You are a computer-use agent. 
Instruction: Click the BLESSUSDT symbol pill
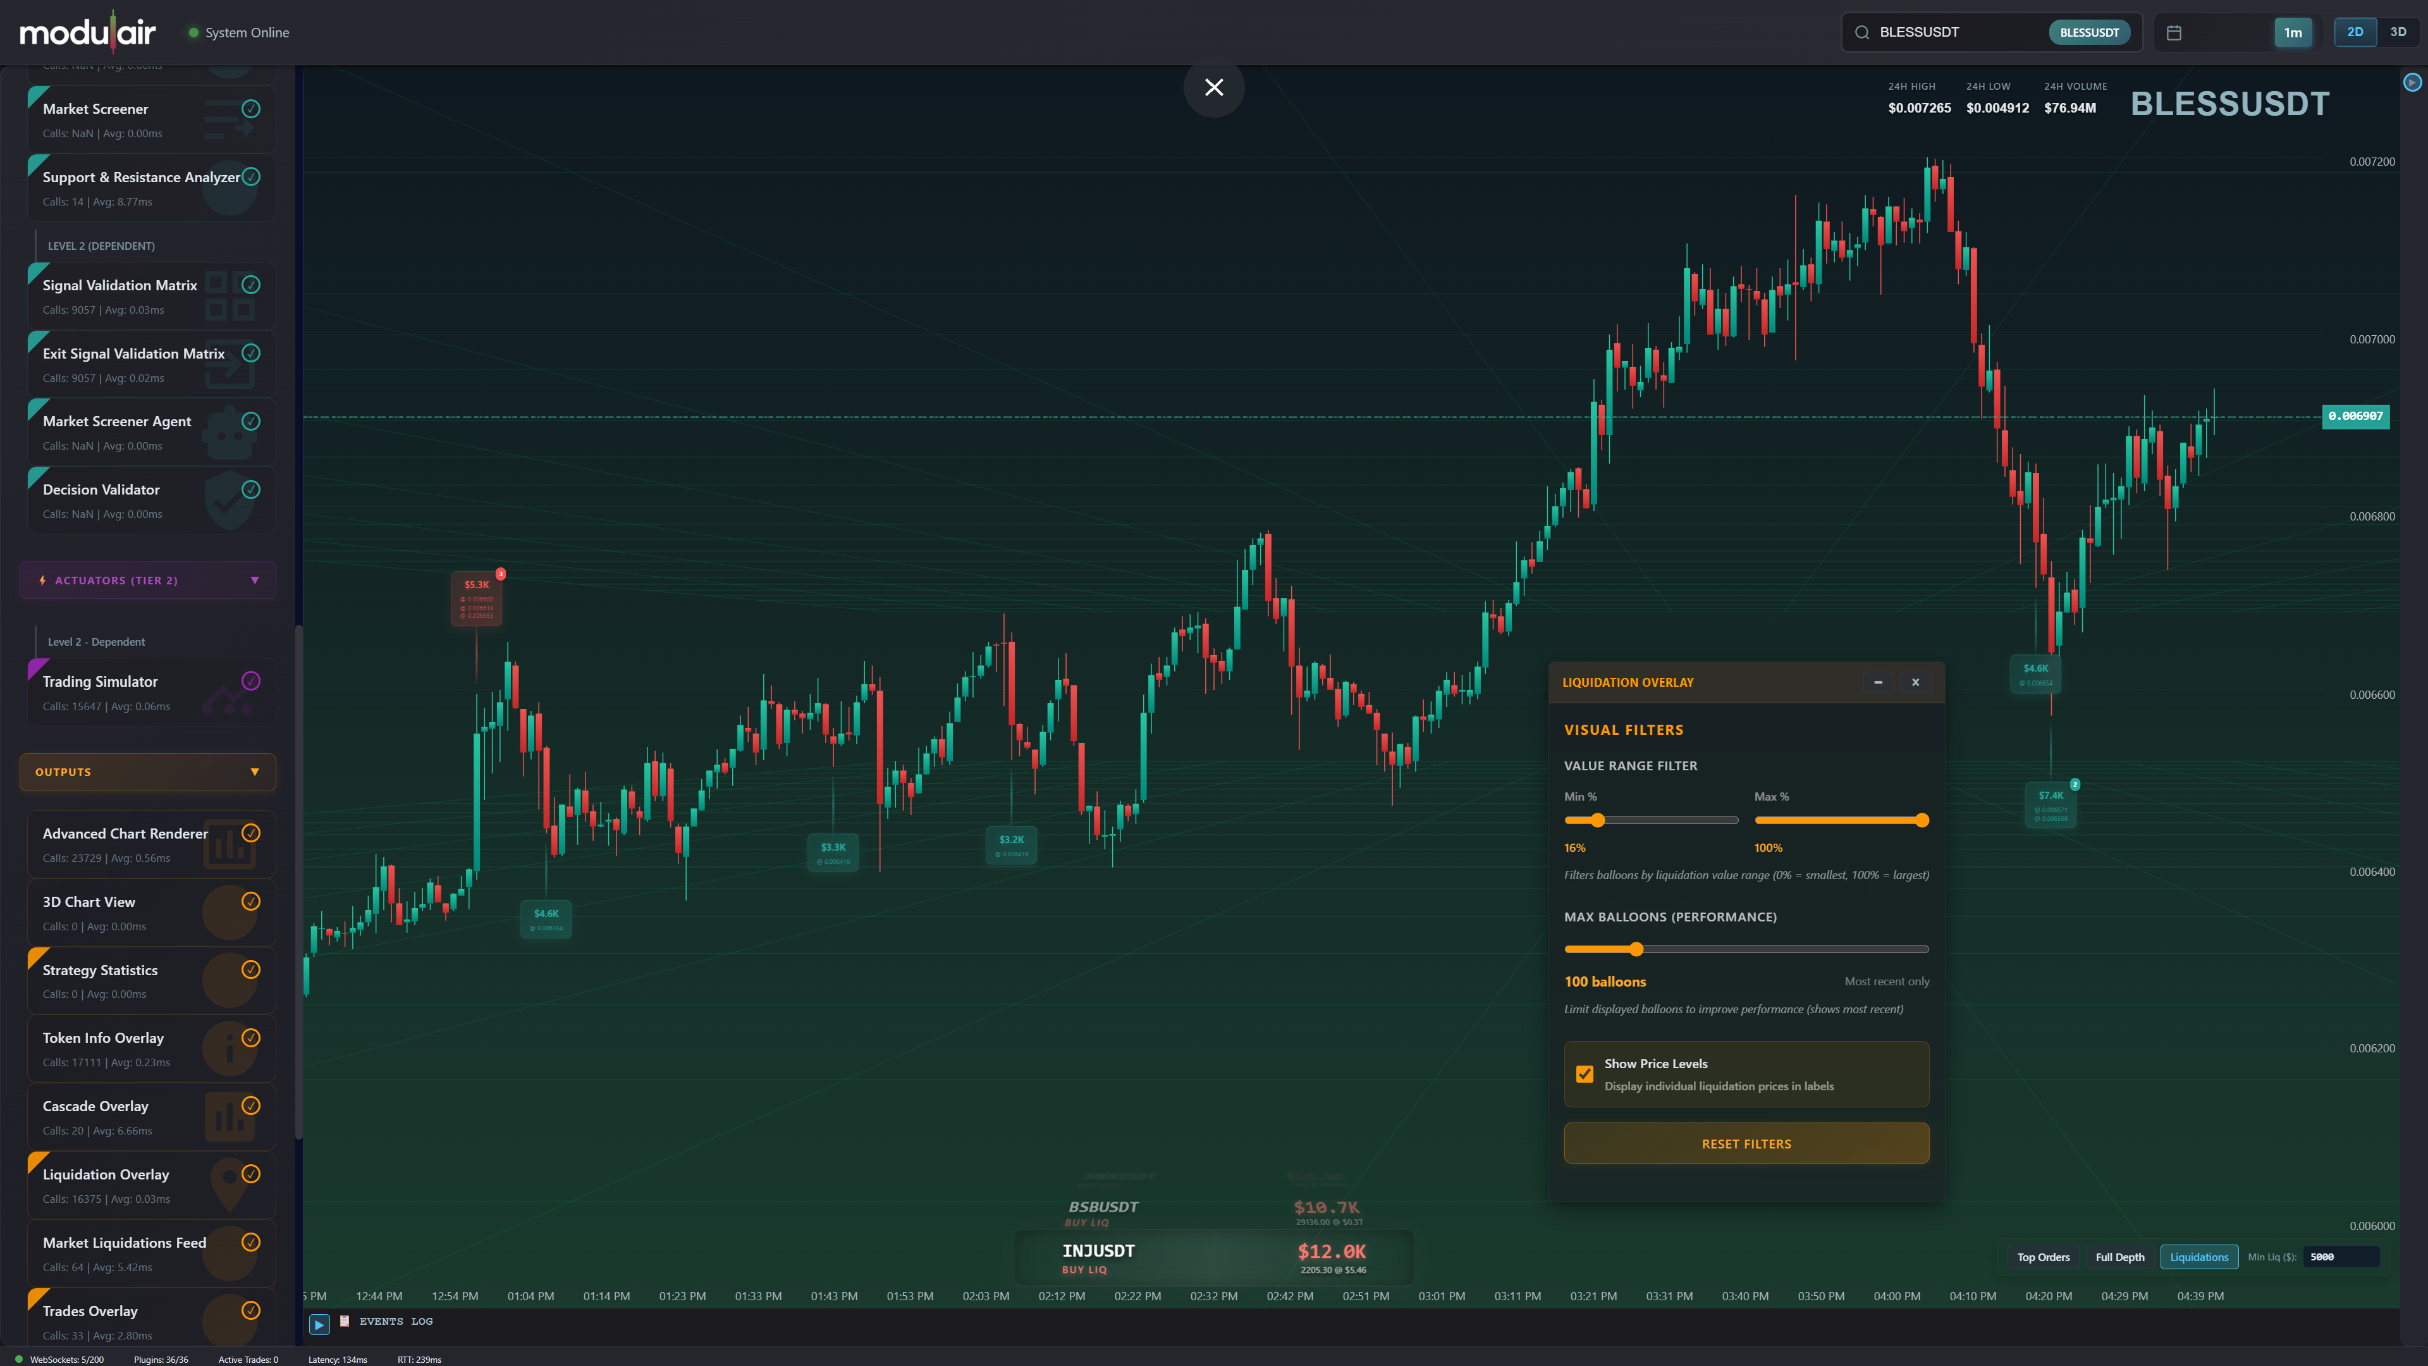tap(2088, 32)
